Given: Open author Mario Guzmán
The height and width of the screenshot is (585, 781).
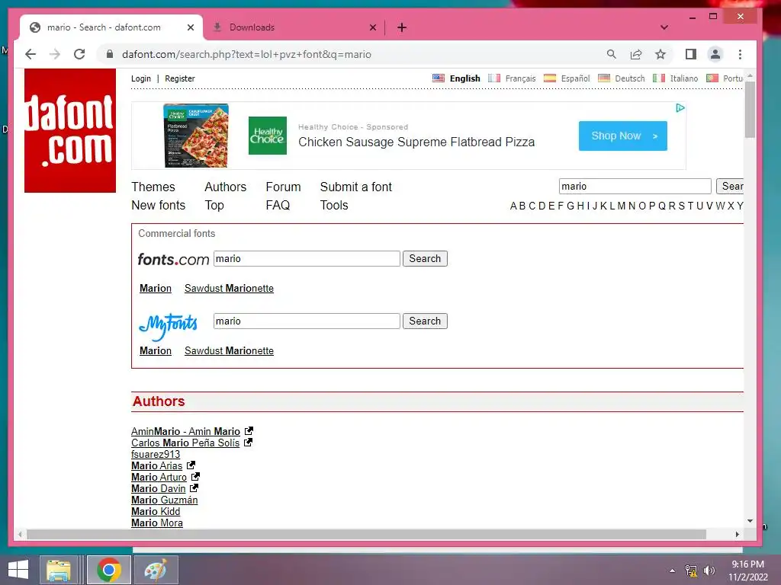Looking at the screenshot, I should coord(165,500).
